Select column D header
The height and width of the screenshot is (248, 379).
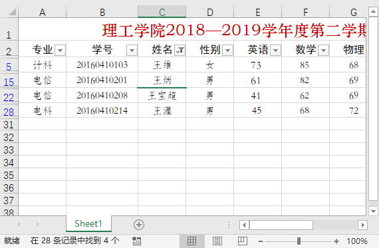pyautogui.click(x=210, y=12)
